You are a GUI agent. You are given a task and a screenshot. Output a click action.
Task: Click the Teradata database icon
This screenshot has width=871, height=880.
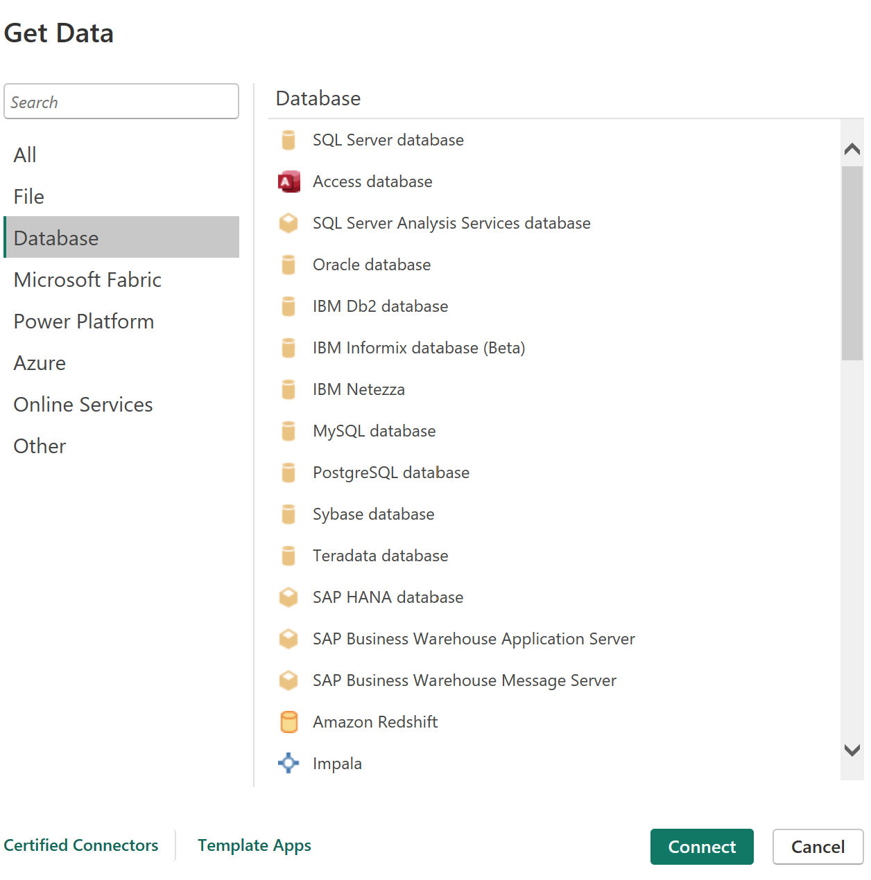point(288,556)
